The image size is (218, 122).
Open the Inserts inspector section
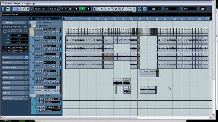click(x=15, y=57)
